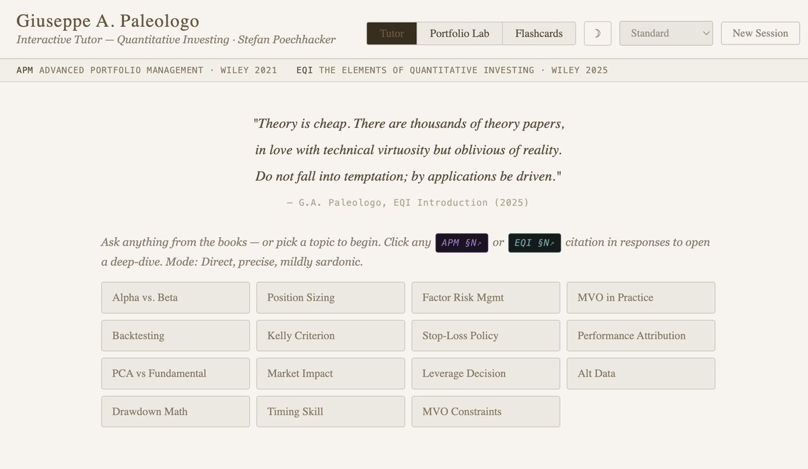Click the Backtesting topic button
This screenshot has width=808, height=469.
(176, 336)
